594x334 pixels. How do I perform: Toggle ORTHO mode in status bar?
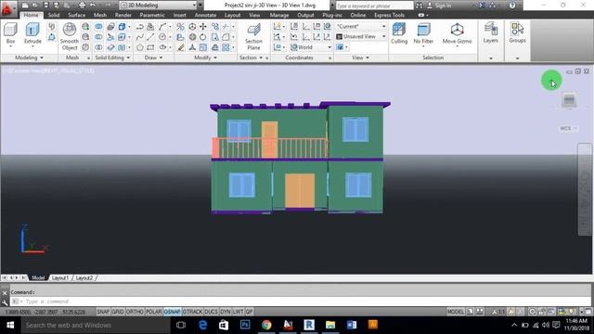(135, 312)
